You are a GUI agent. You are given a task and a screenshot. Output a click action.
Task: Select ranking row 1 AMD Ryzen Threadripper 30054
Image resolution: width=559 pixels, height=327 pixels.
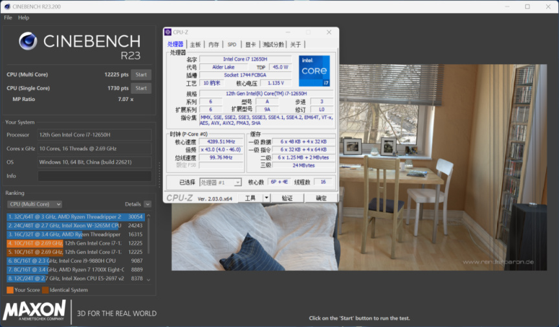click(x=76, y=217)
